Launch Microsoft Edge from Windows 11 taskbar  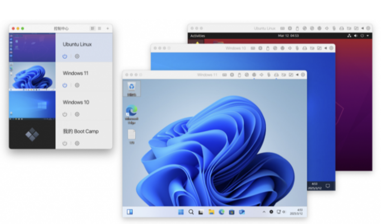tap(222, 212)
